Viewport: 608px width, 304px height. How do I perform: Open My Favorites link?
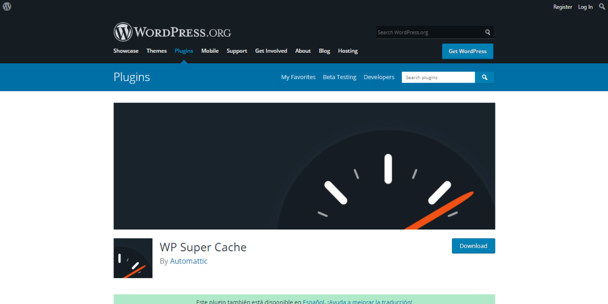tap(298, 77)
